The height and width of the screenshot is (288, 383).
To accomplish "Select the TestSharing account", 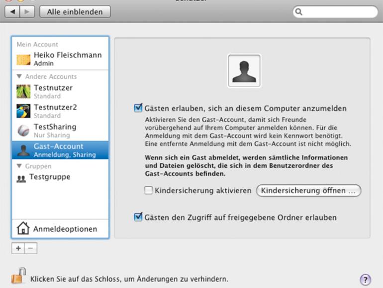I will point(60,131).
